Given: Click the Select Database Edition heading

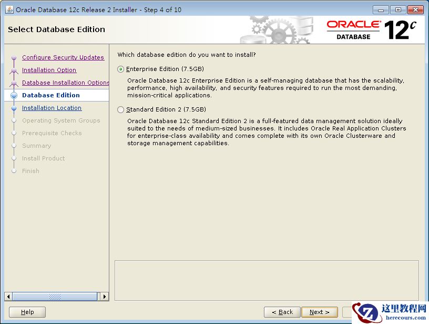Looking at the screenshot, I should (56, 29).
